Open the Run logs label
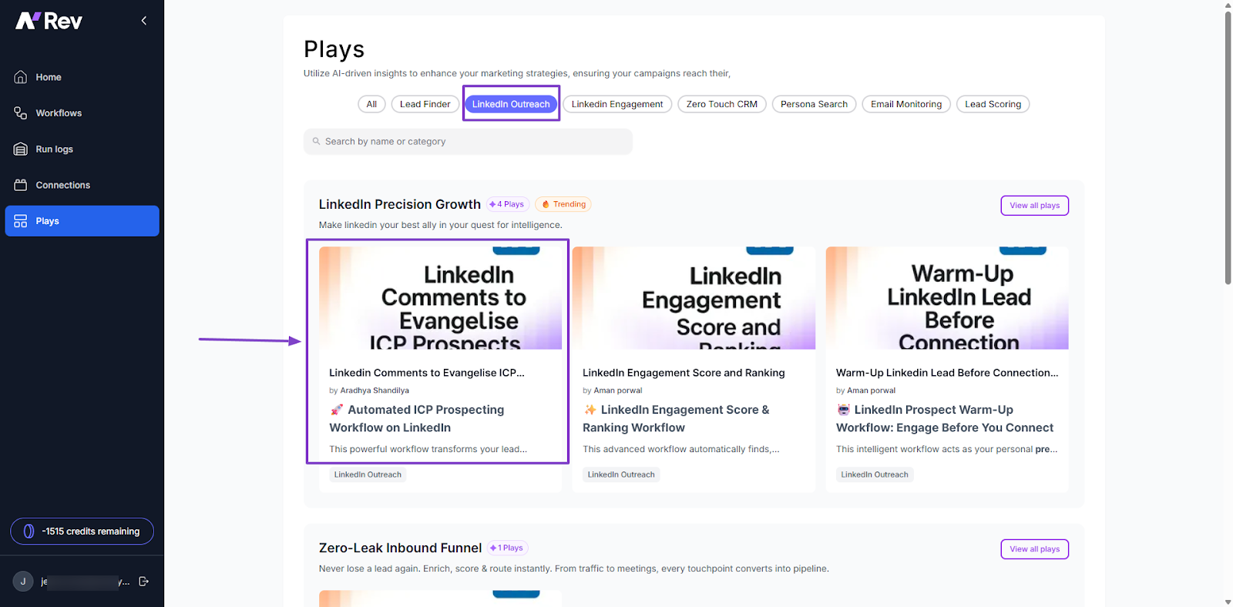 54,149
